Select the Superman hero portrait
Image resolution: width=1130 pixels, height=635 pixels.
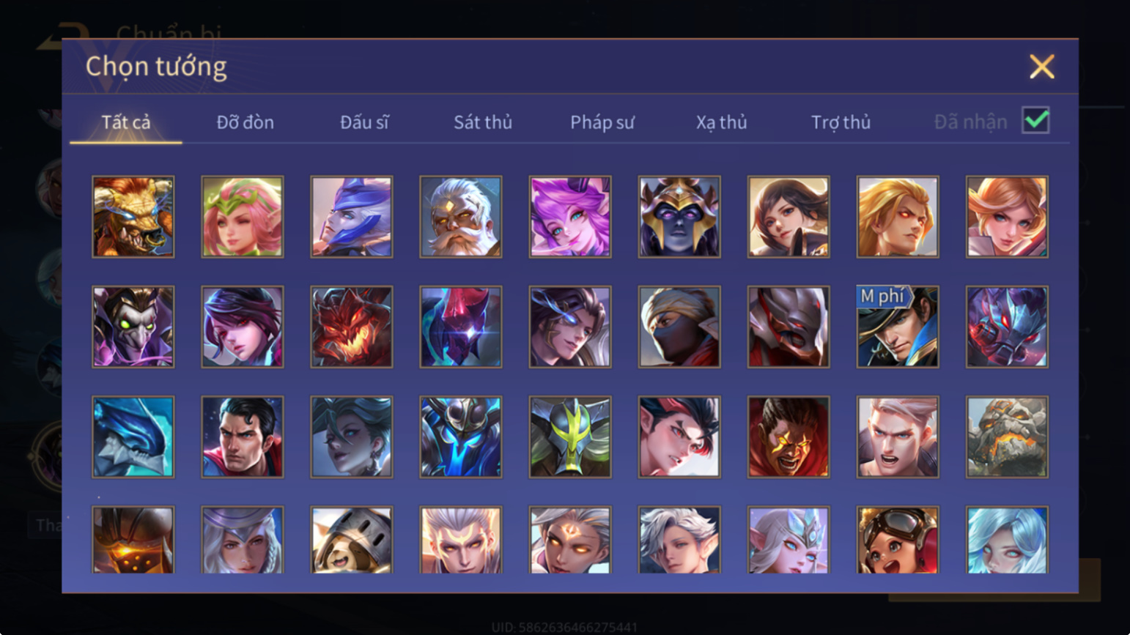[243, 437]
